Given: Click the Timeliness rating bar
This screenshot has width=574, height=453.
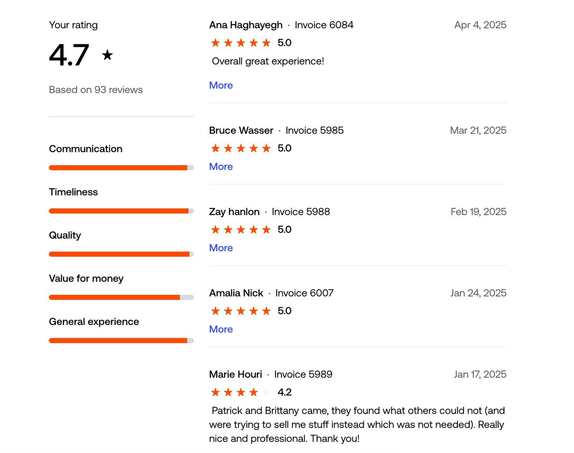Looking at the screenshot, I should [x=121, y=211].
